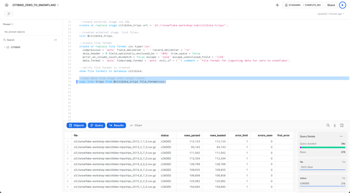Open worksheet title CITIBIKE_ZERO_TO_SNOWFLAKE dropdown
This screenshot has width=350, height=193.
tap(35, 5)
